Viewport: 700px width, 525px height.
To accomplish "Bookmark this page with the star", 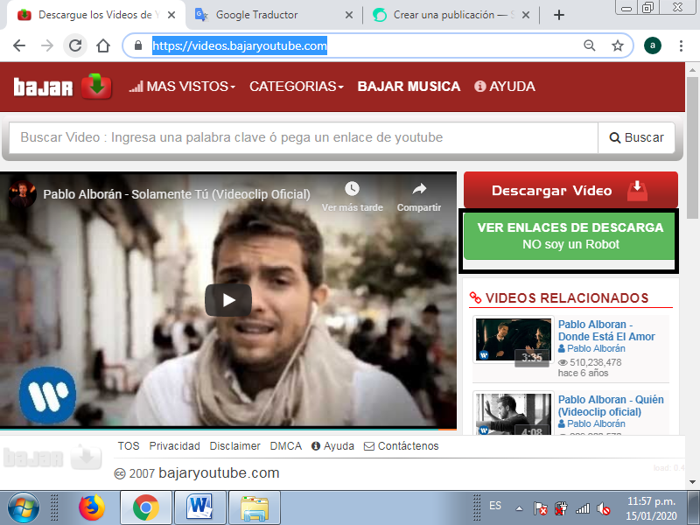I will 618,45.
